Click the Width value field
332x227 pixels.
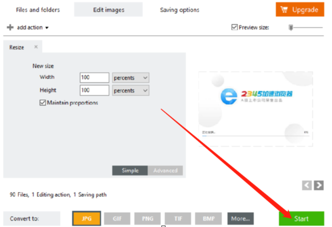[x=94, y=78]
